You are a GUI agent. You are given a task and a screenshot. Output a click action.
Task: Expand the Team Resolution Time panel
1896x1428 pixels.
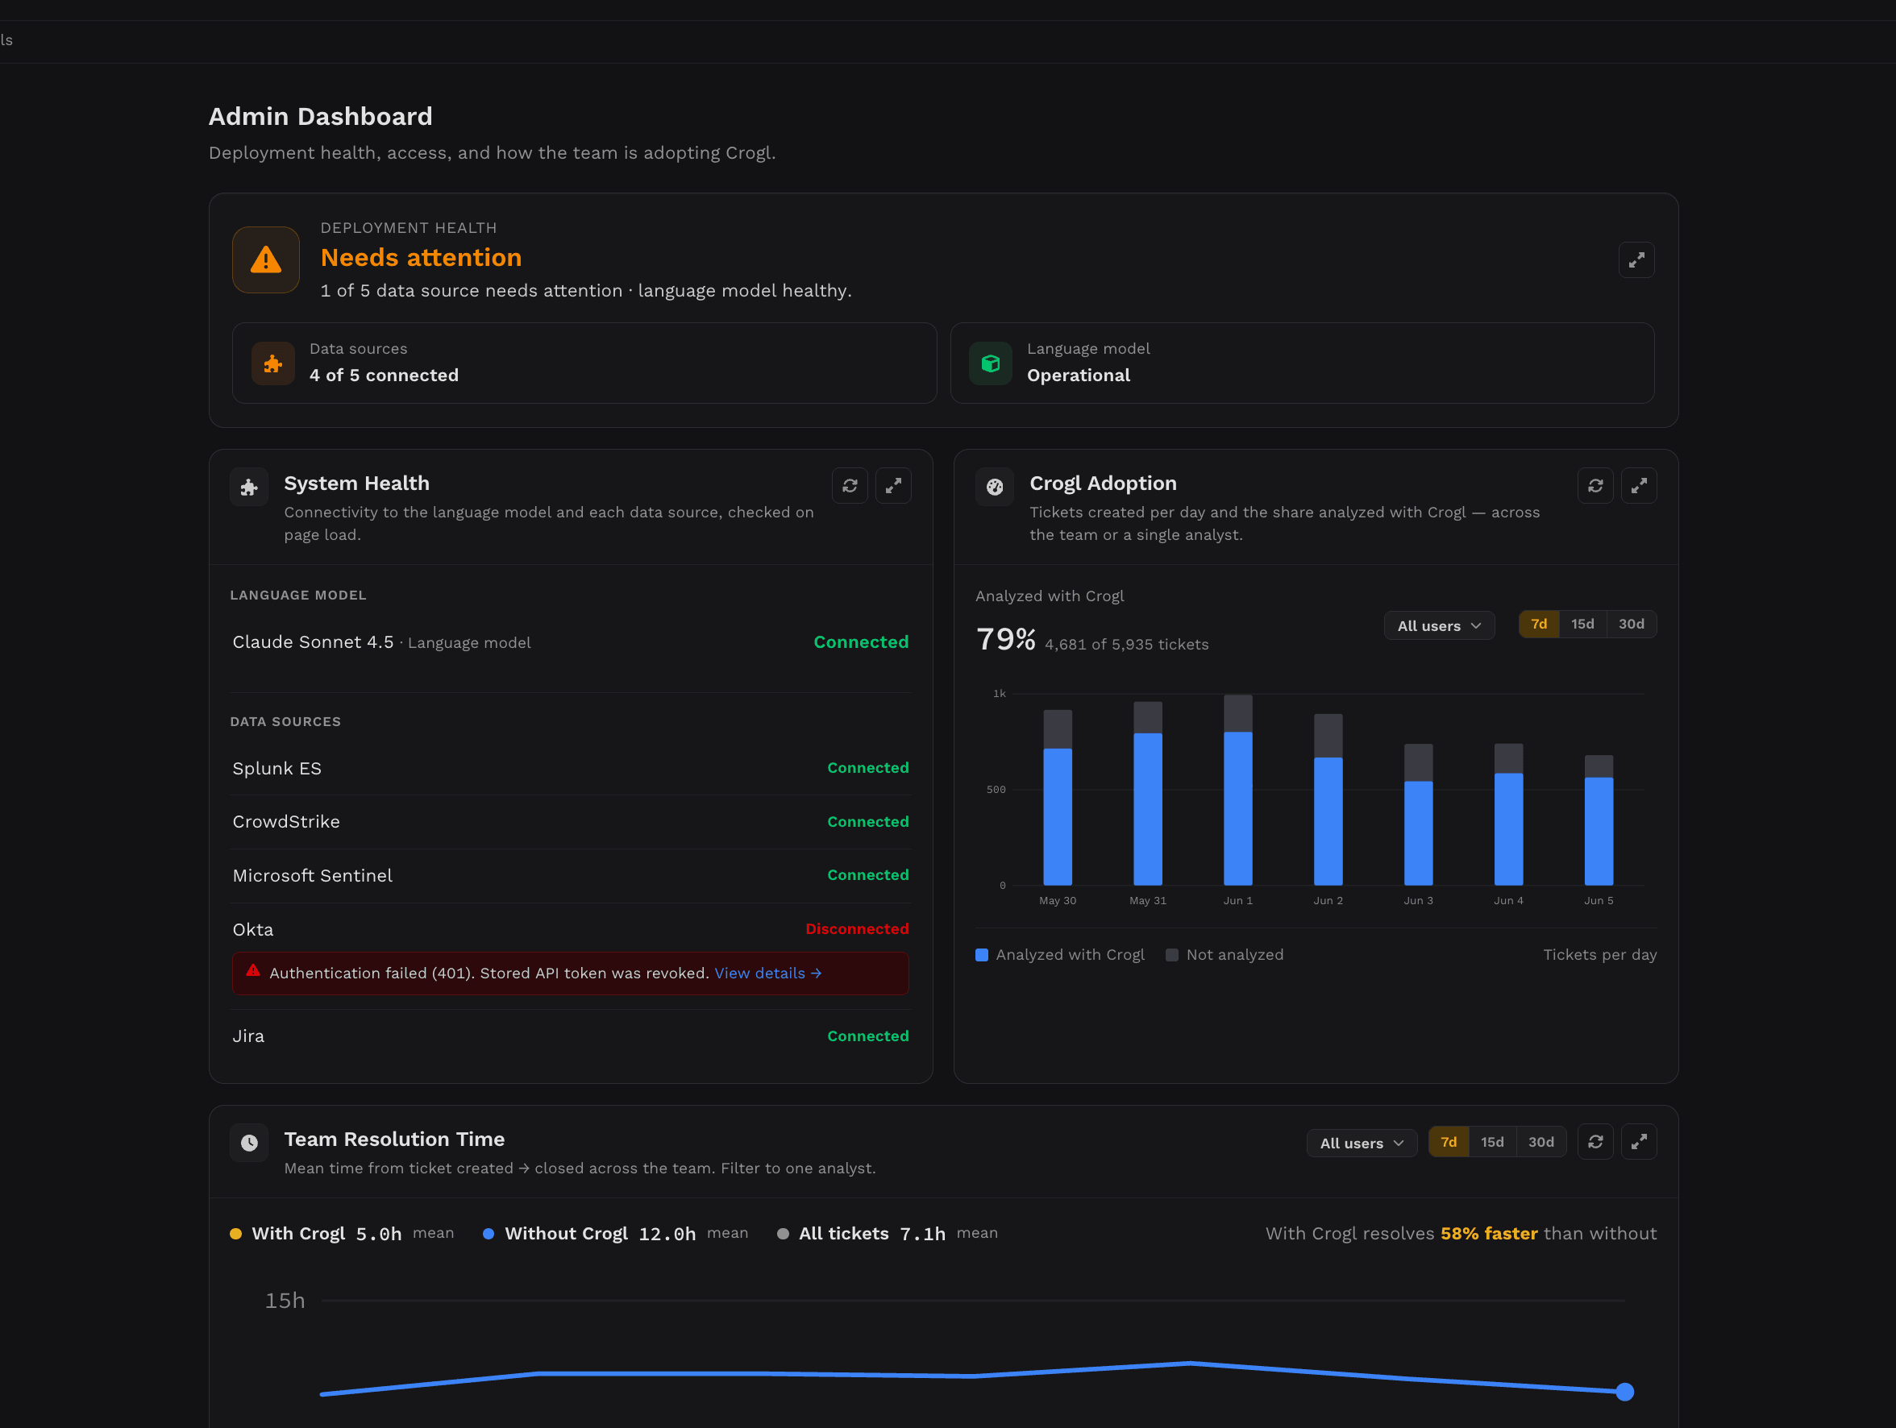click(x=1639, y=1141)
